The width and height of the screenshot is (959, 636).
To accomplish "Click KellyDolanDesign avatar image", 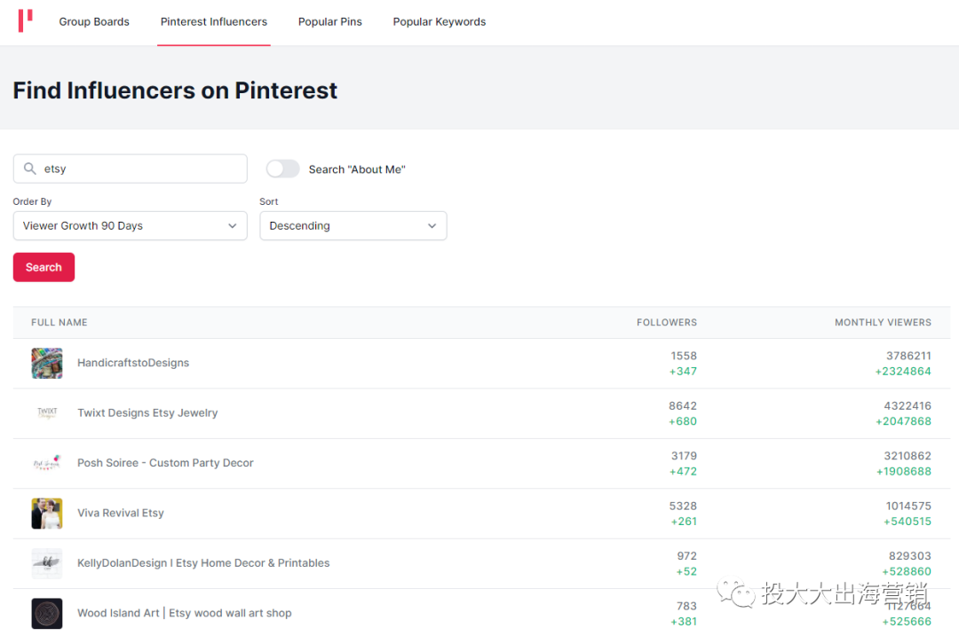I will [47, 563].
